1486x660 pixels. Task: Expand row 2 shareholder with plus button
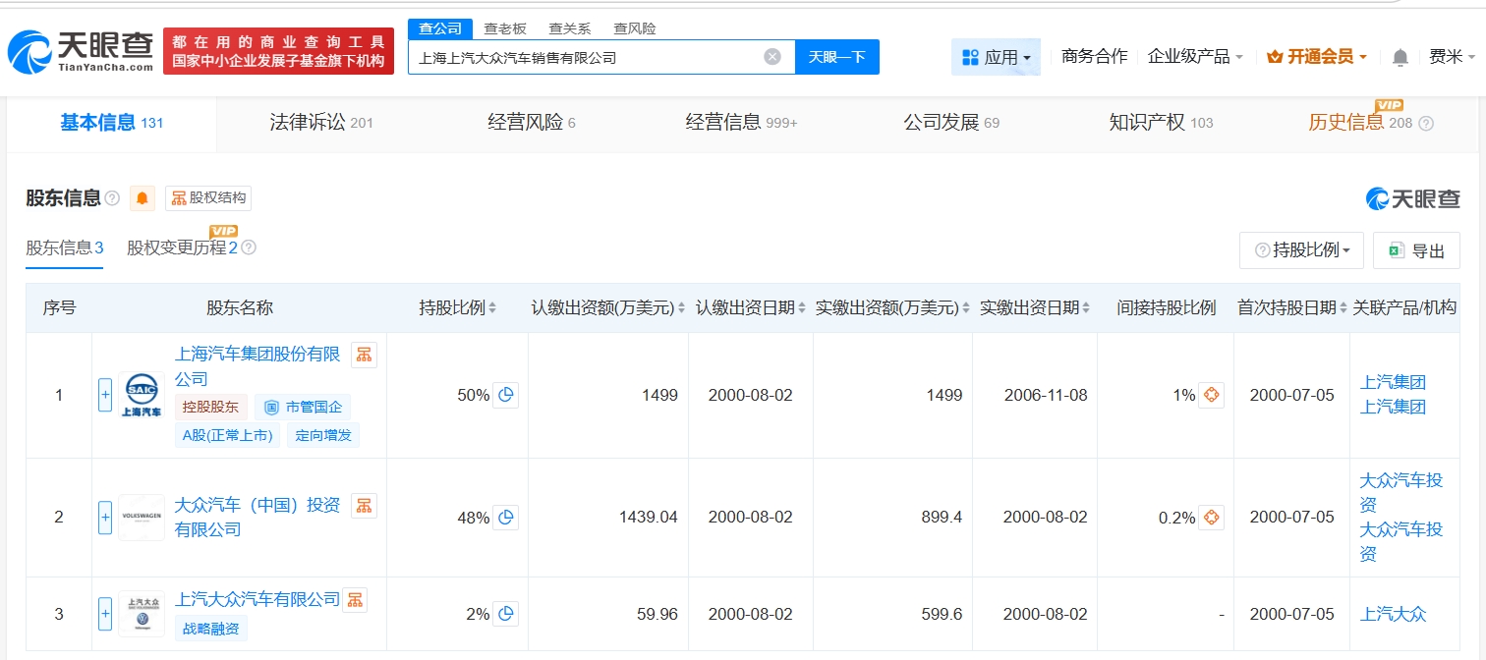pos(105,517)
